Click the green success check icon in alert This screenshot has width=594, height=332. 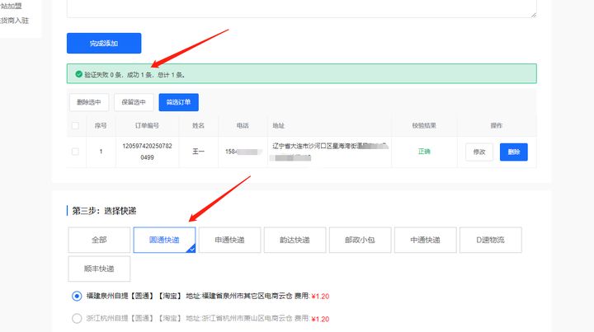[79, 74]
